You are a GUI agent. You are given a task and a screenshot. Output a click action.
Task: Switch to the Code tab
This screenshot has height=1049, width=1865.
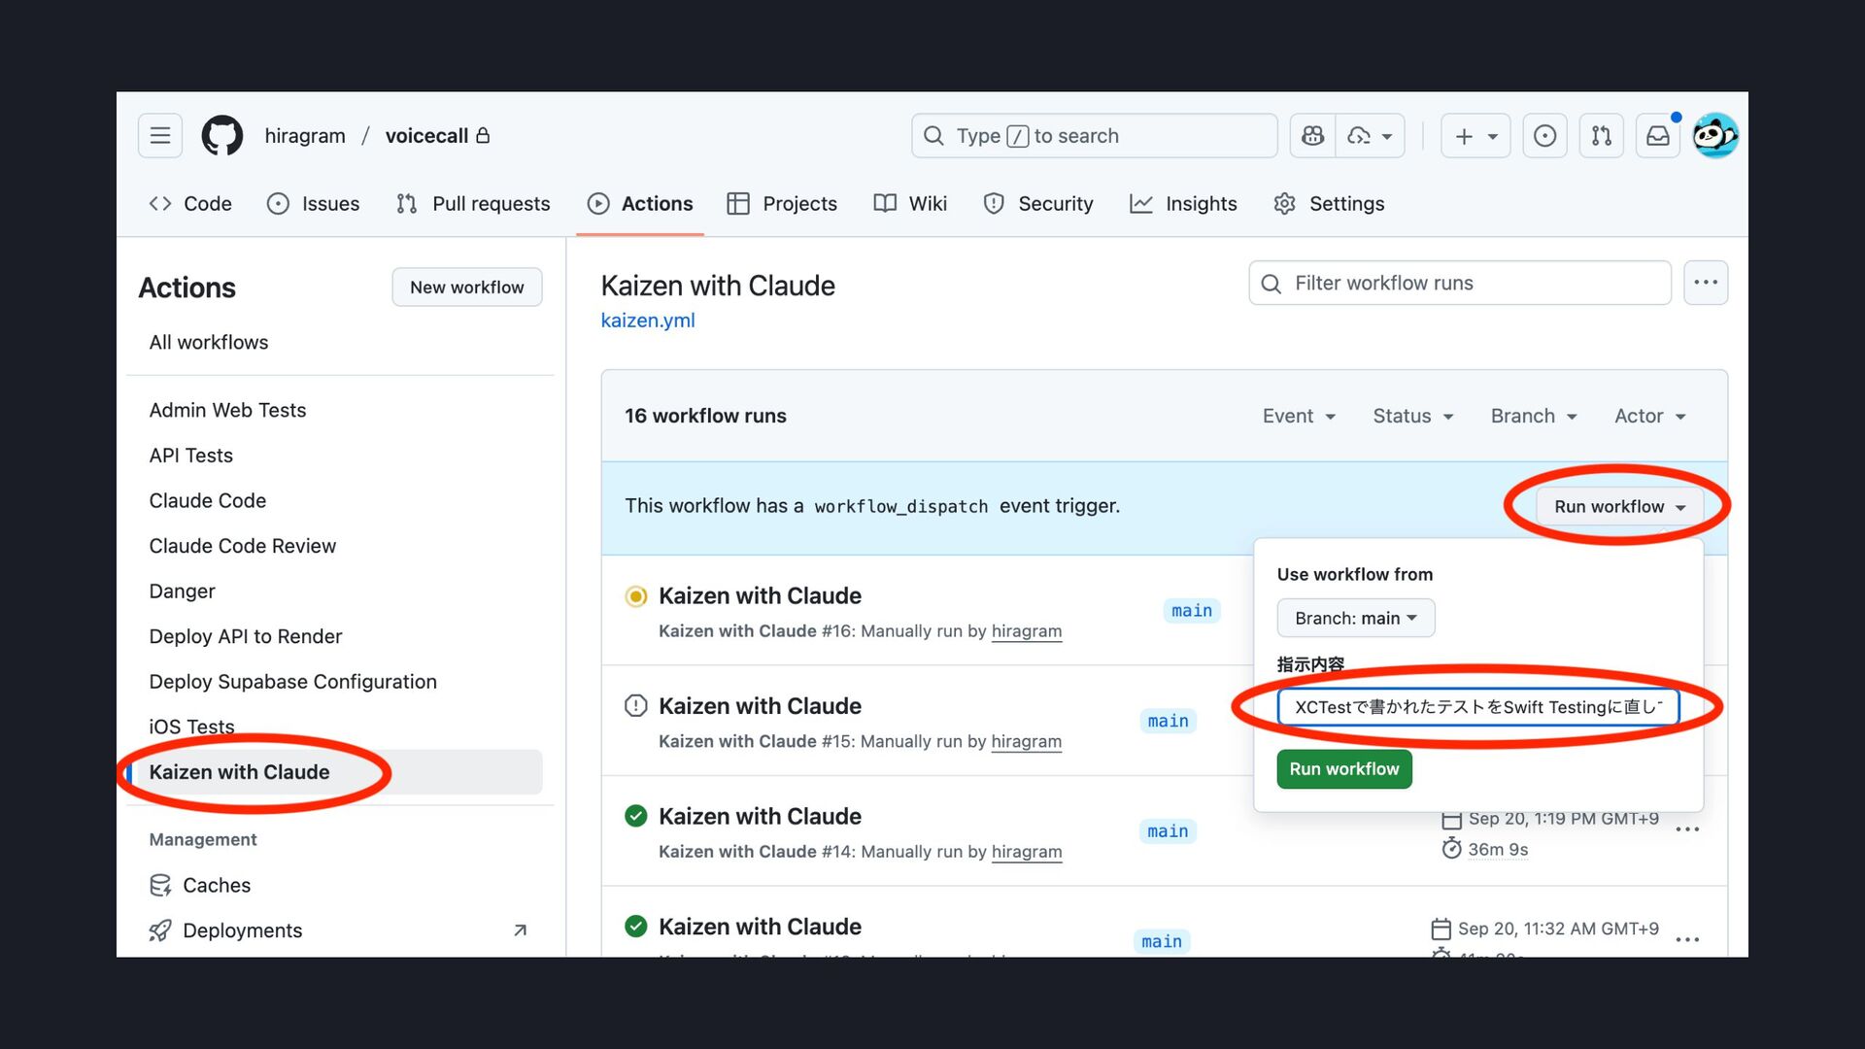point(190,204)
